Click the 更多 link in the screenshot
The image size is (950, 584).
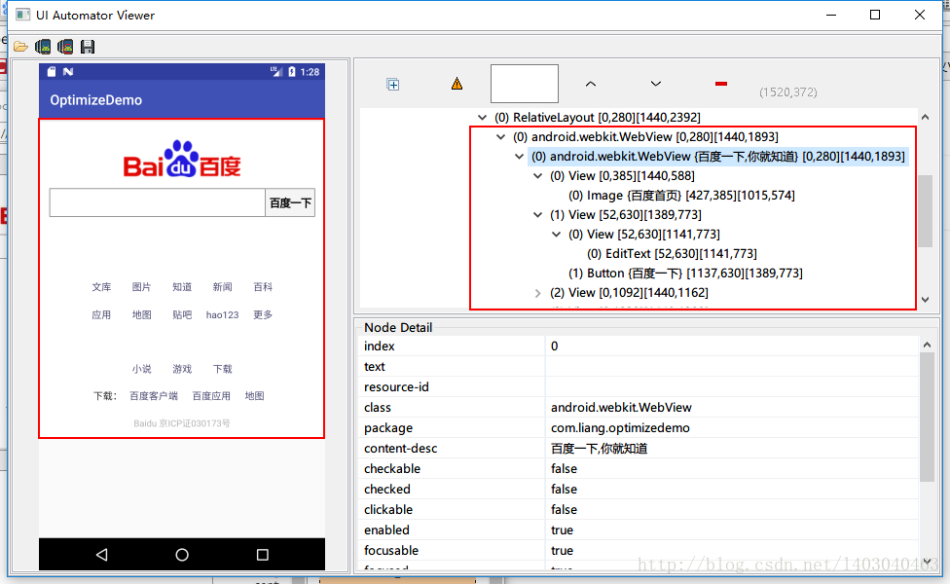[263, 315]
